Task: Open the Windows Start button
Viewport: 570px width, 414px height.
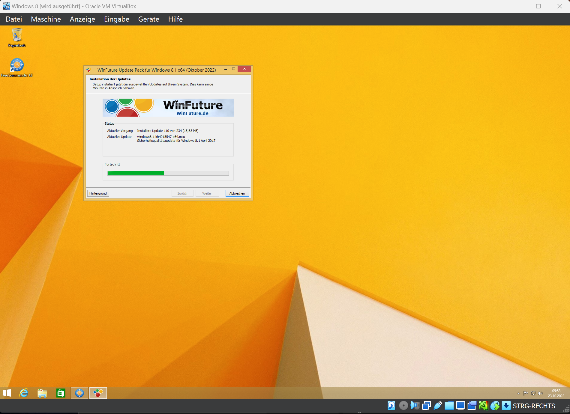Action: pyautogui.click(x=7, y=393)
